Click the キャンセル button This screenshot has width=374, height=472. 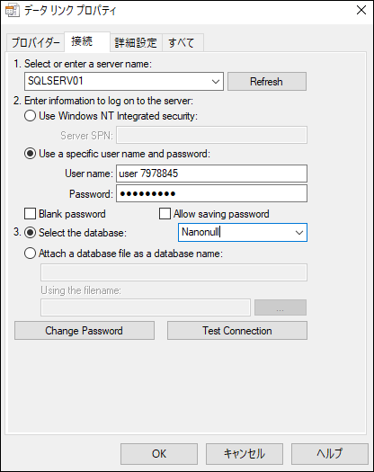(245, 454)
